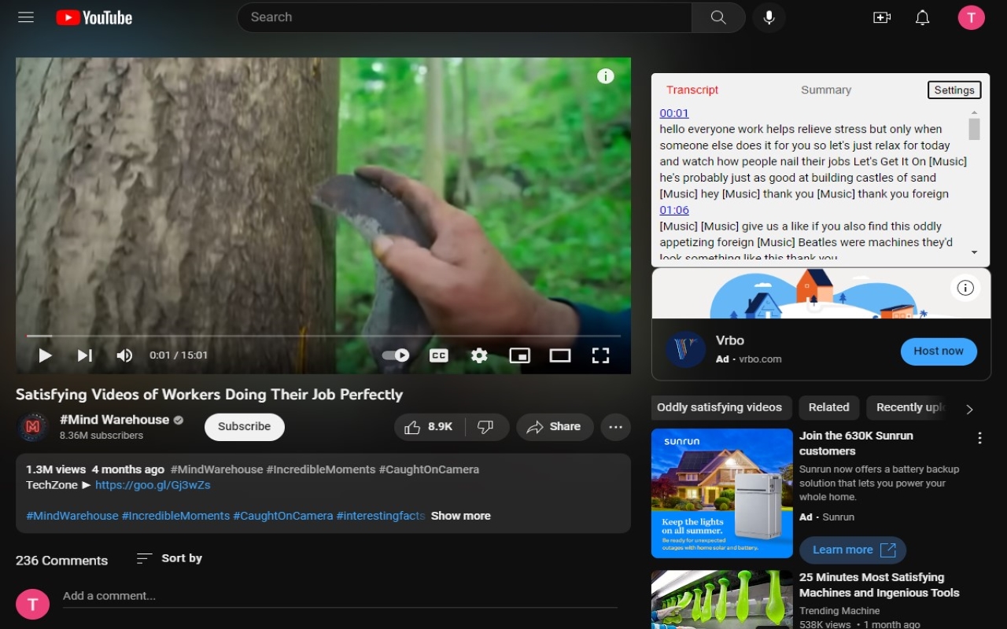The width and height of the screenshot is (1007, 629).
Task: Switch the video to fullscreen
Action: coord(600,355)
